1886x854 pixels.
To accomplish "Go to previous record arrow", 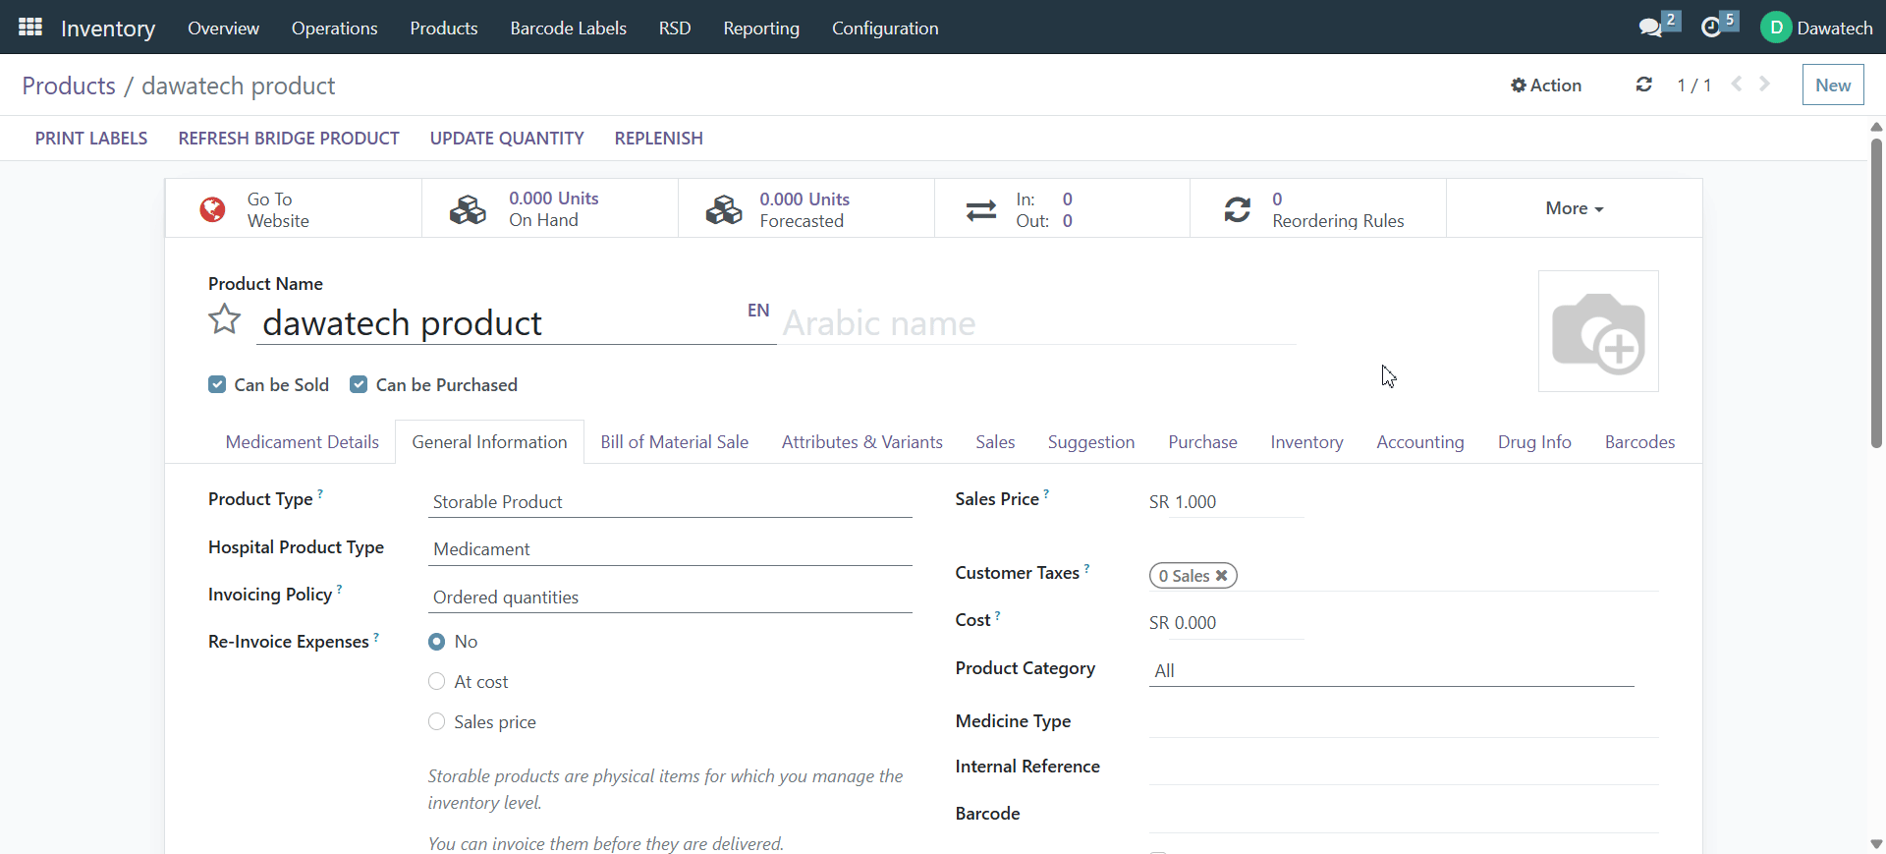I will [x=1737, y=84].
